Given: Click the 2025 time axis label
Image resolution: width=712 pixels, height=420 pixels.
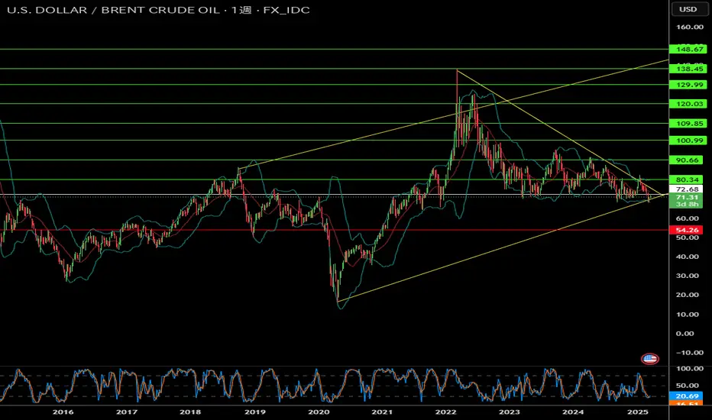Looking at the screenshot, I should pos(638,412).
